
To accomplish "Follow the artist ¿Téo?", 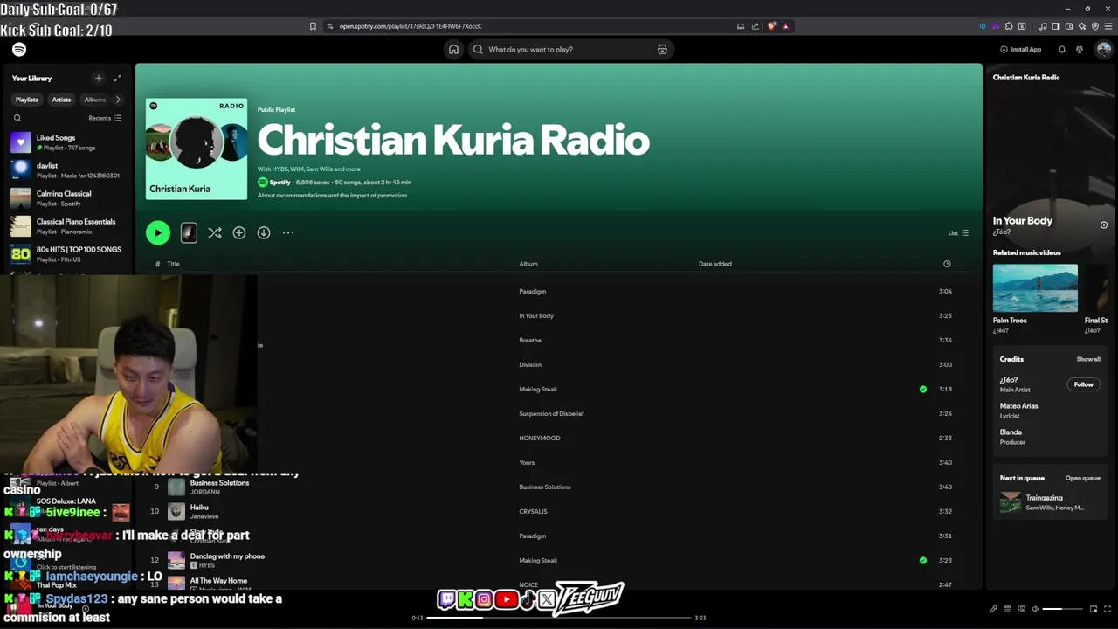I will pos(1083,384).
